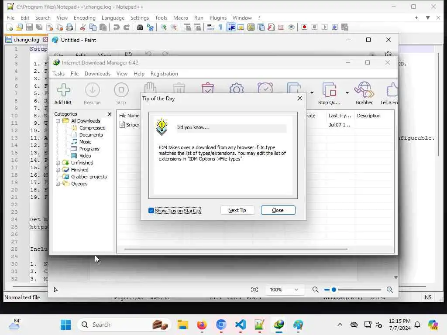Click Redo icon in Notepad++ toolbar

coord(126,27)
